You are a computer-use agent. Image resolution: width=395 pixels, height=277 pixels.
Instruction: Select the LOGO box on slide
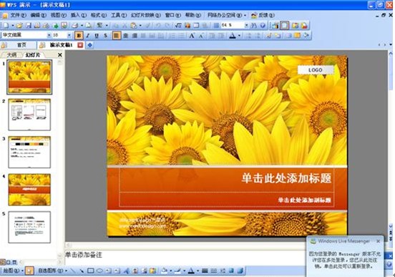pos(316,70)
